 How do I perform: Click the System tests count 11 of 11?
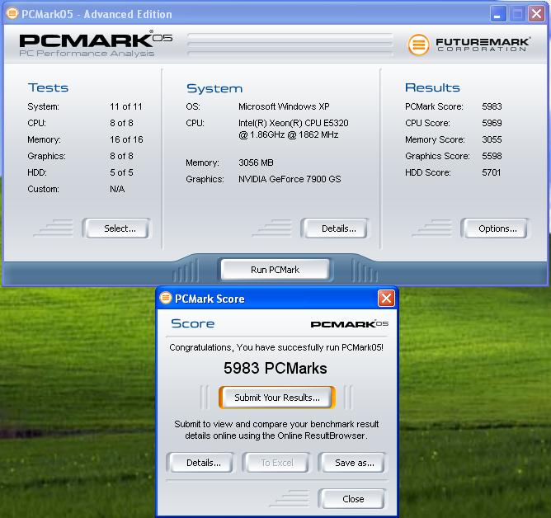point(126,106)
